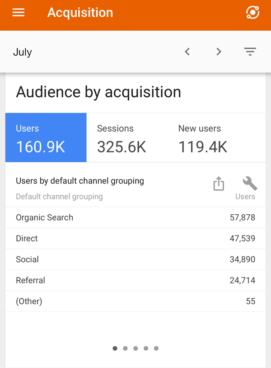This screenshot has width=271, height=368.
Task: Select the Social channel row
Action: (x=135, y=259)
